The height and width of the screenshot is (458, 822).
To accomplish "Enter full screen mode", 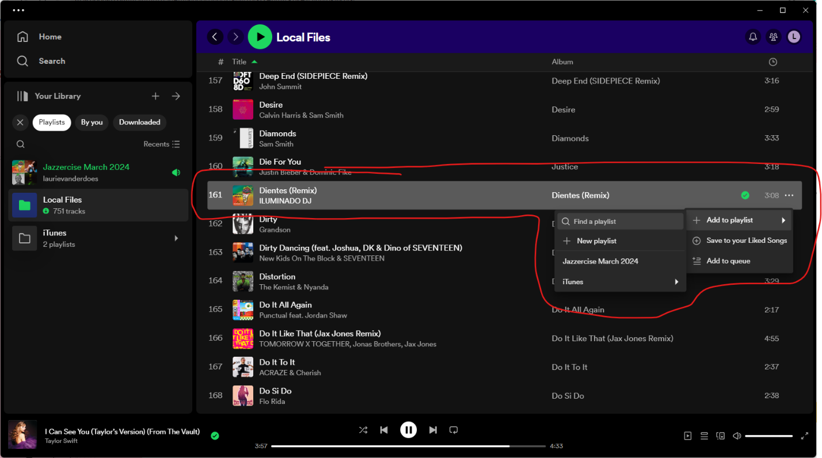I will 805,436.
